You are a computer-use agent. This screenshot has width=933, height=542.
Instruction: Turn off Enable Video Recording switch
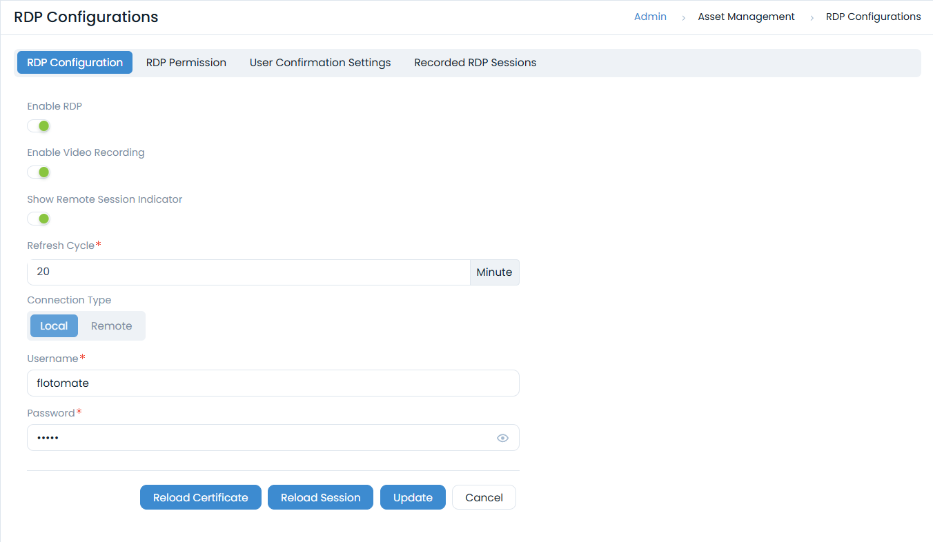click(39, 172)
